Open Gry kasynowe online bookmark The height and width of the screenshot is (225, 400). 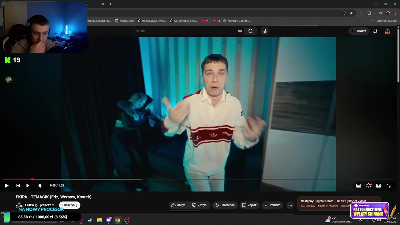click(x=183, y=21)
